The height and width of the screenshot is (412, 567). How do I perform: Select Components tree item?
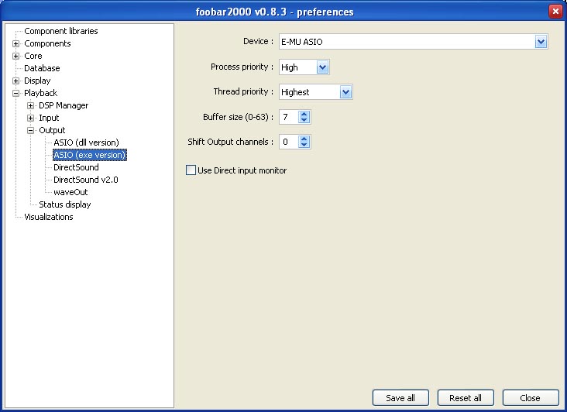click(47, 43)
